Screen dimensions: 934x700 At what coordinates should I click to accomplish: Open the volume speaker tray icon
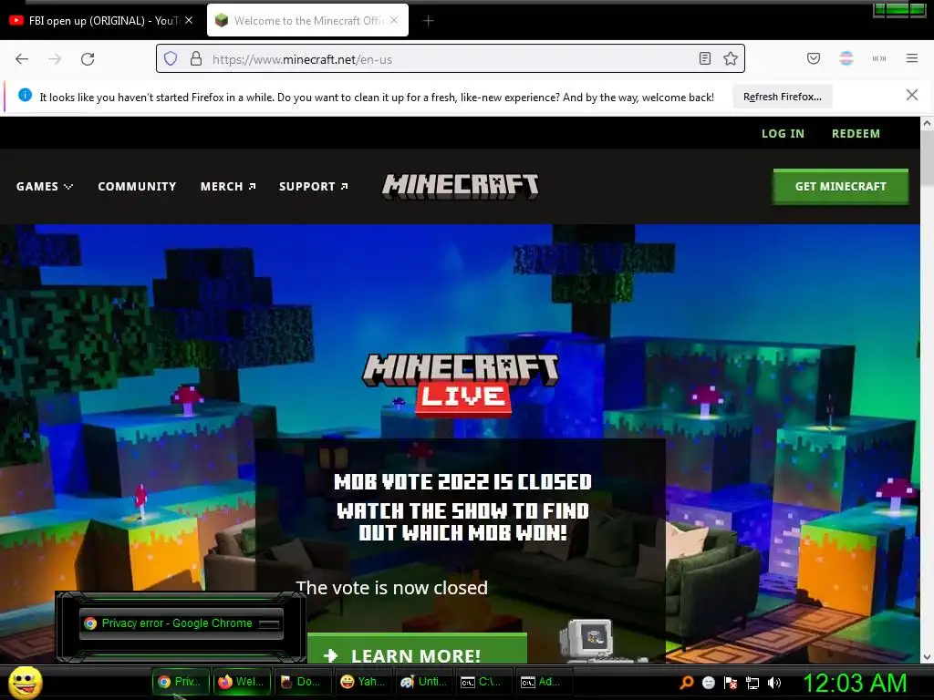(774, 683)
